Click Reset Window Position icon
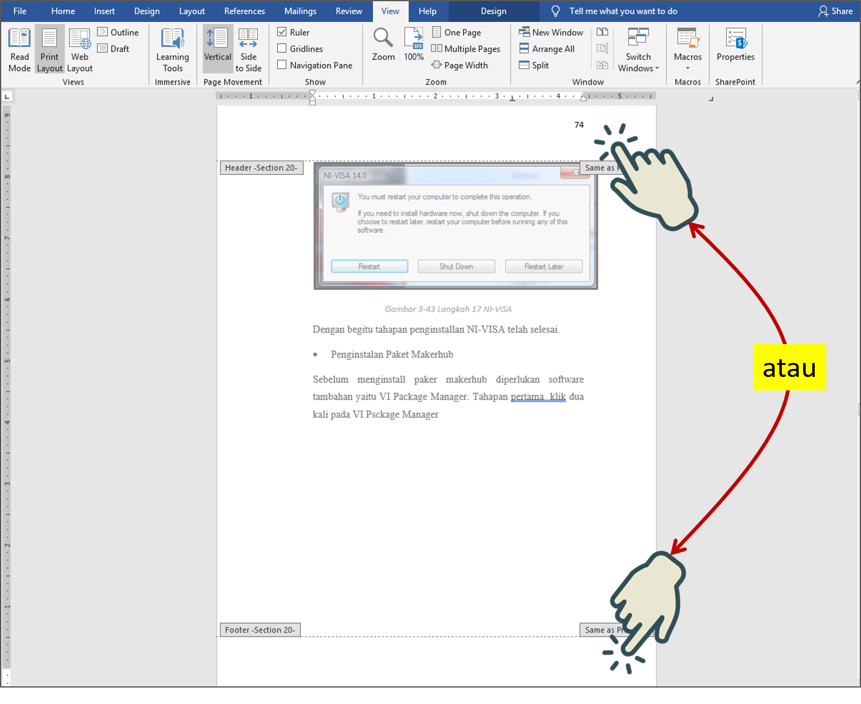Screen dimensions: 861x704 pyautogui.click(x=602, y=65)
